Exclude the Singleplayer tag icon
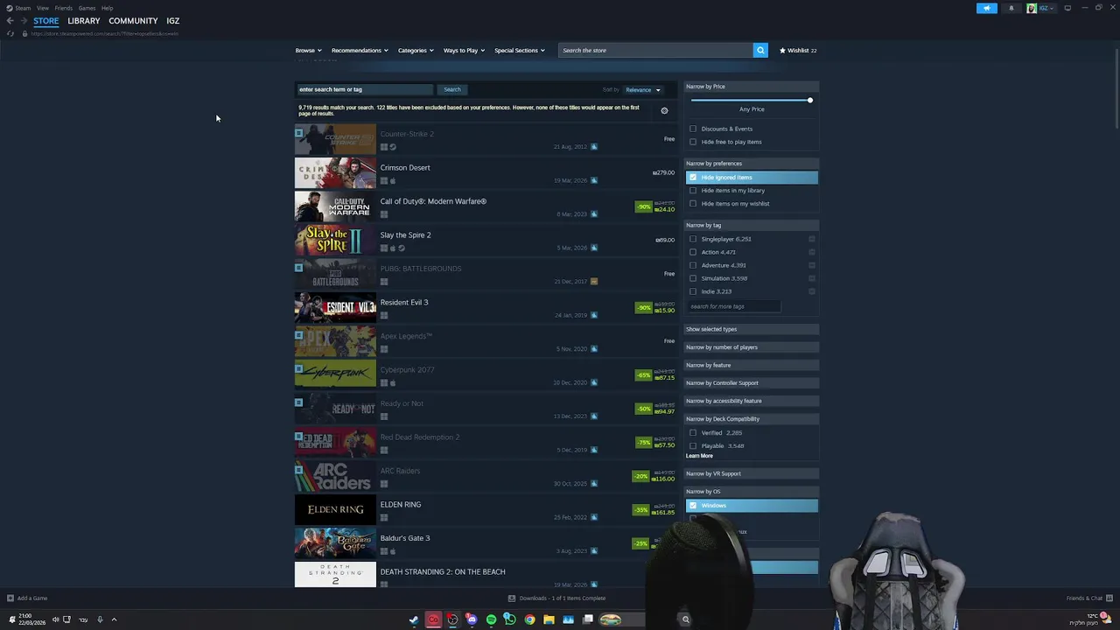 coord(812,239)
